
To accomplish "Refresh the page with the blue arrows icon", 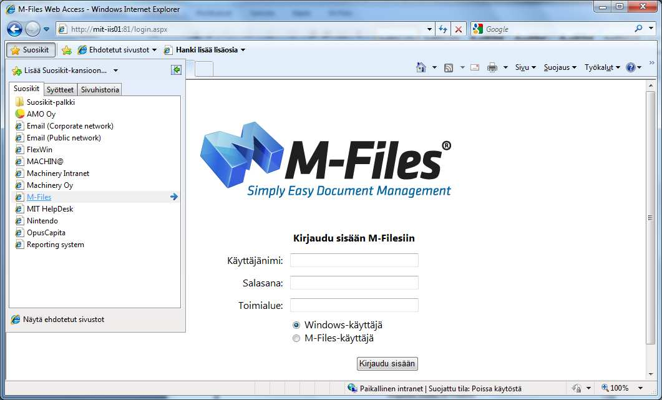I will (442, 29).
